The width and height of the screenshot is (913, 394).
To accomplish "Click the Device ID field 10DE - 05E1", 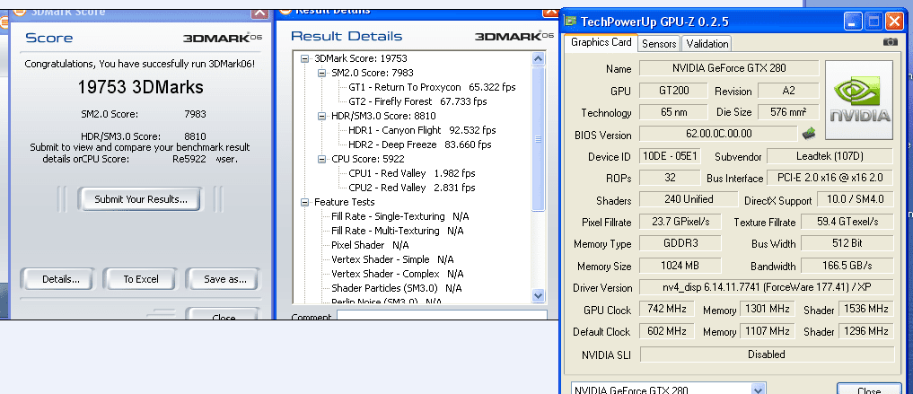I will [x=670, y=156].
